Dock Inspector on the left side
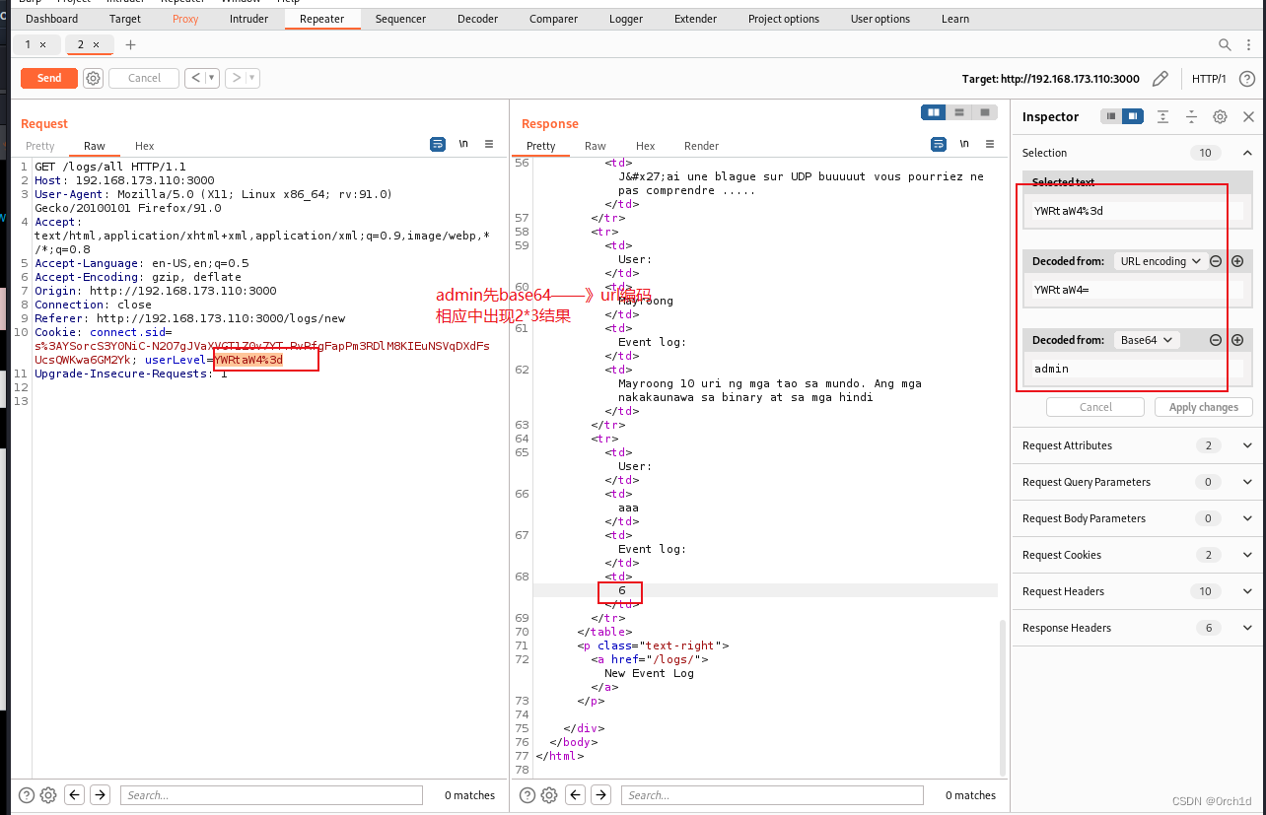The image size is (1266, 815). coord(1111,116)
